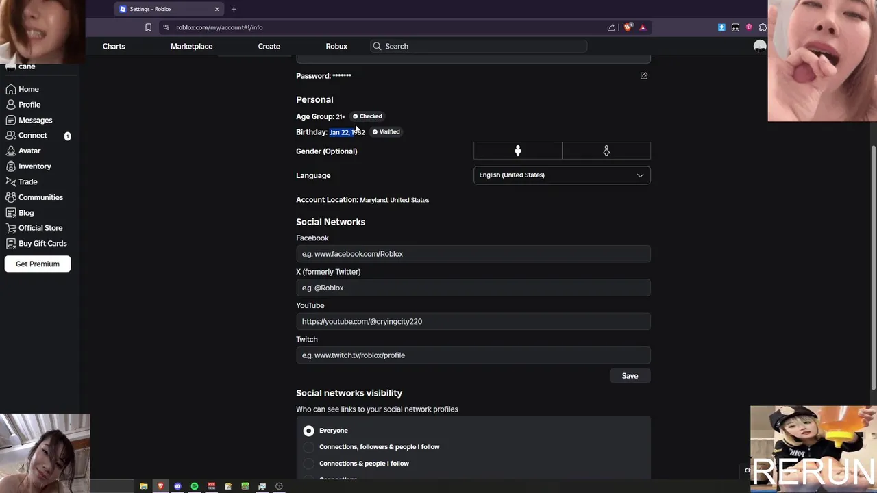Click the Personal section heading
Viewport: 877px width, 493px height.
tap(314, 100)
